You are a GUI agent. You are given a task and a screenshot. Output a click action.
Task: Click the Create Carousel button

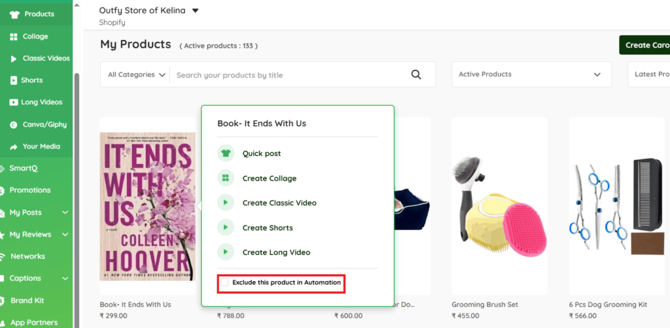[646, 45]
